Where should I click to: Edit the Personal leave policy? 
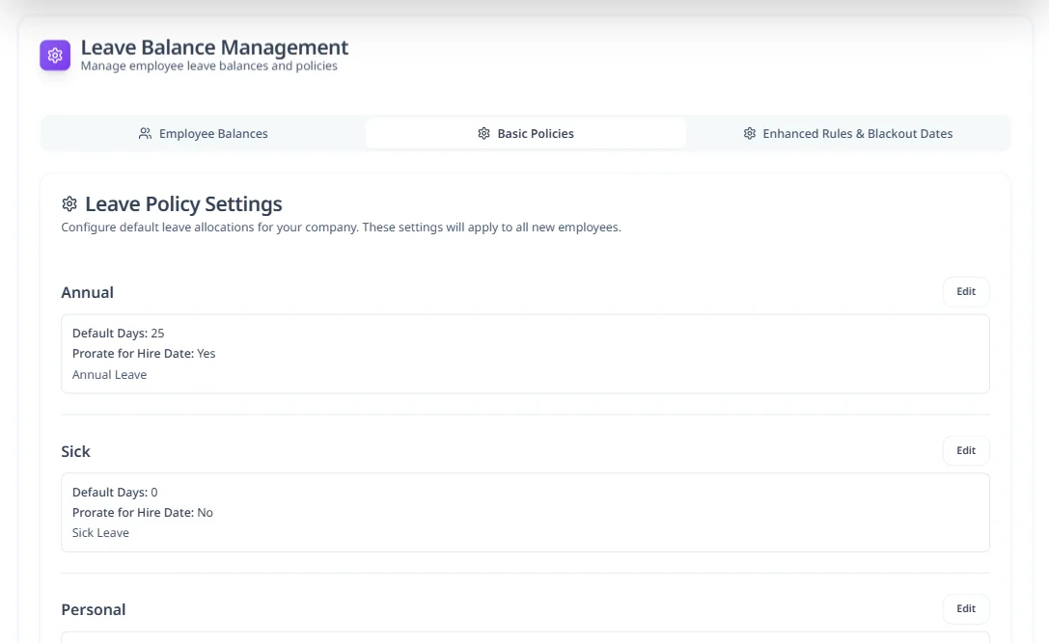pos(966,609)
